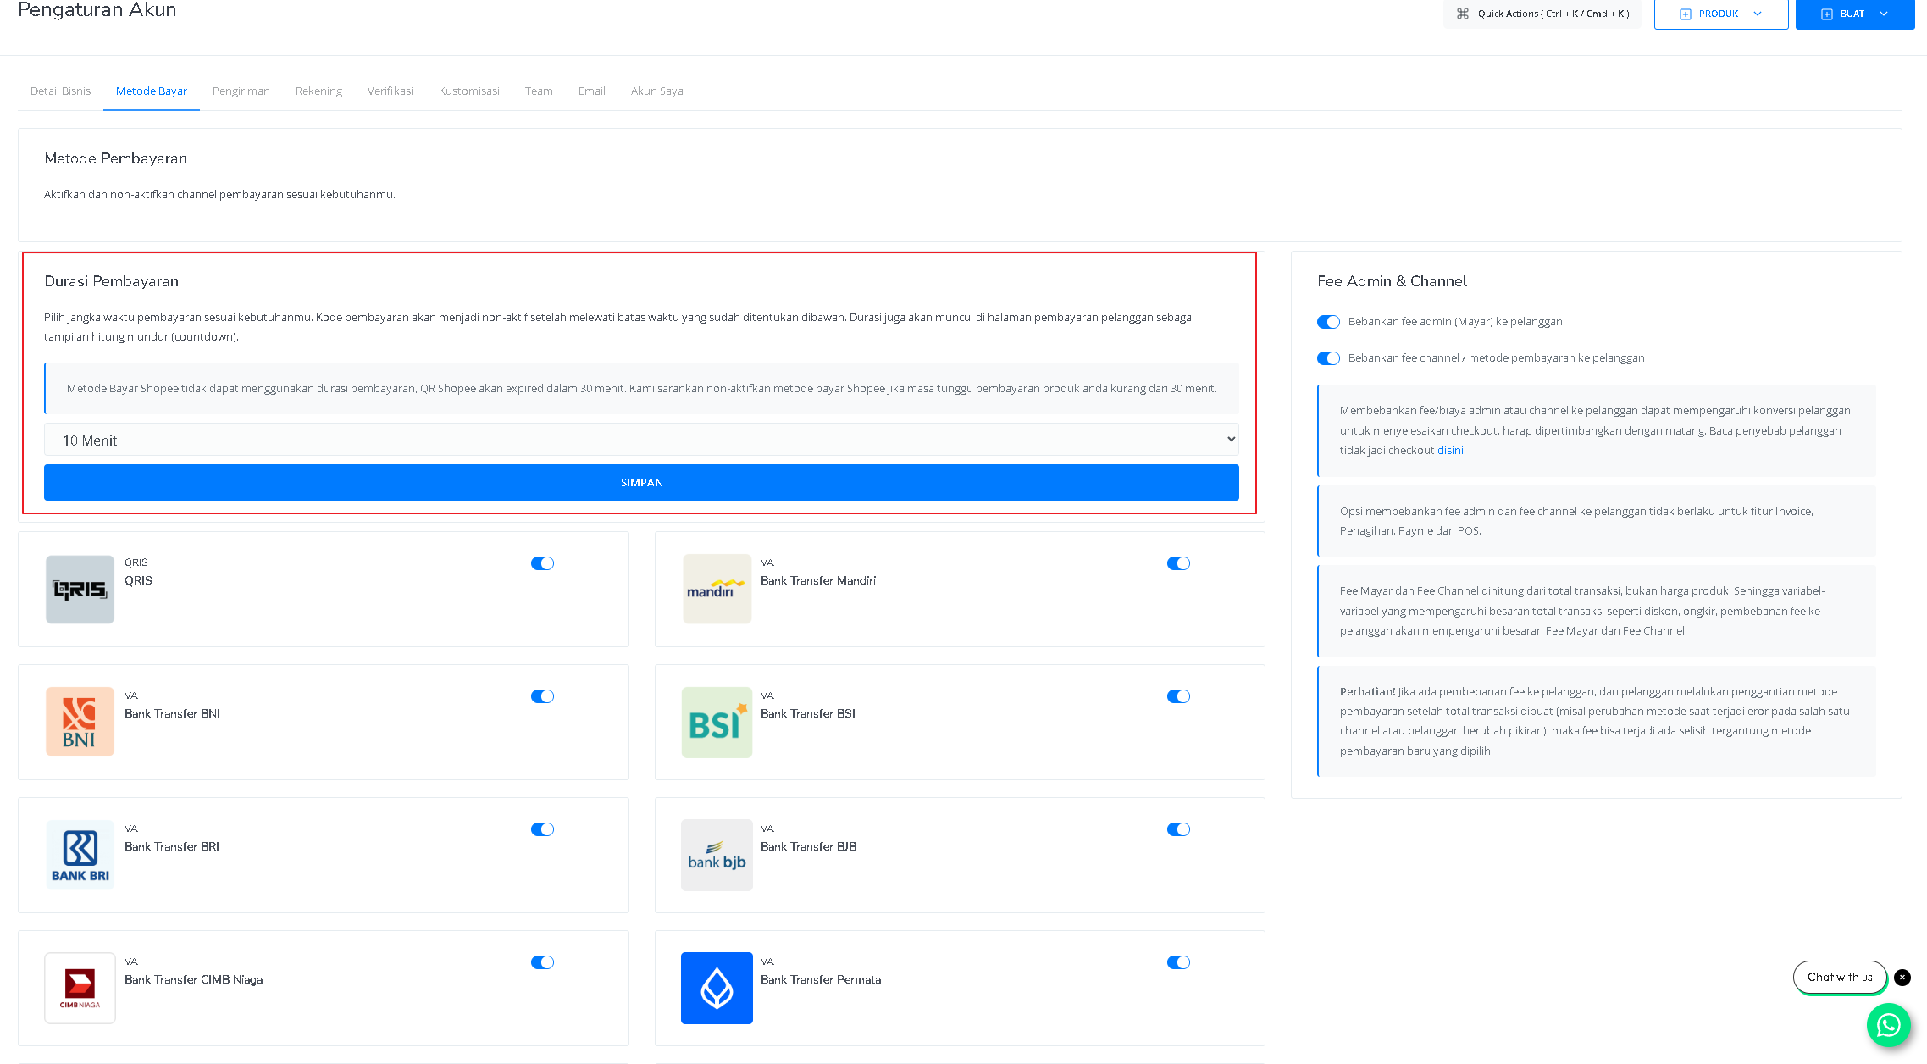Open the Kustomisasi tab
Image resolution: width=1927 pixels, height=1064 pixels.
click(x=469, y=91)
